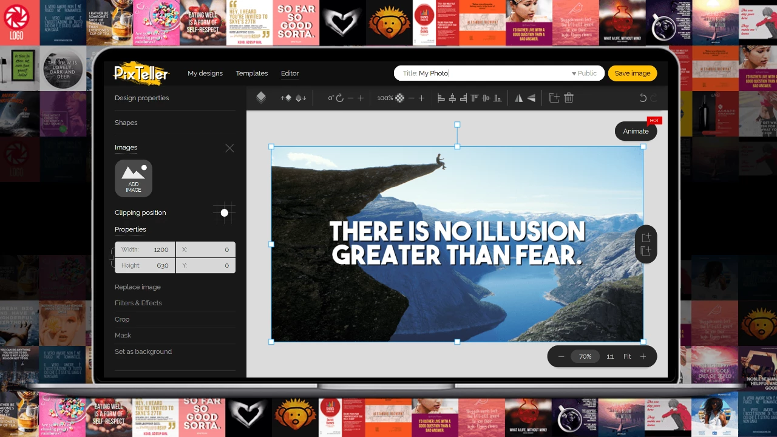Screen dimensions: 777x437
Task: Edit the X position field
Action: click(206, 249)
